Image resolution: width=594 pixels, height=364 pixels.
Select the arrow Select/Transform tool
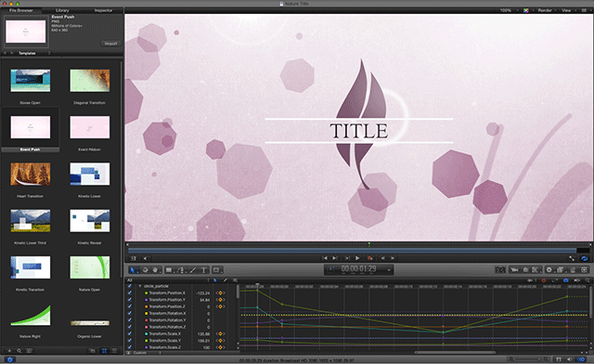133,270
